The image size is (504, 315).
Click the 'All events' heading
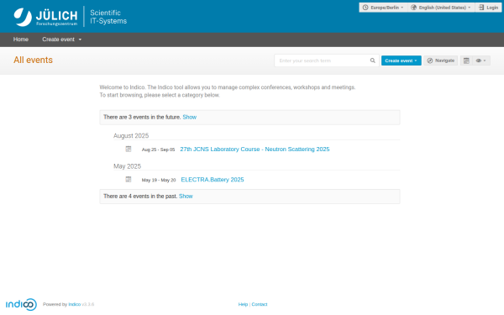pos(33,60)
